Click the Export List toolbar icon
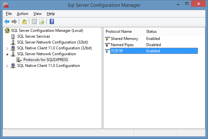 42,21
